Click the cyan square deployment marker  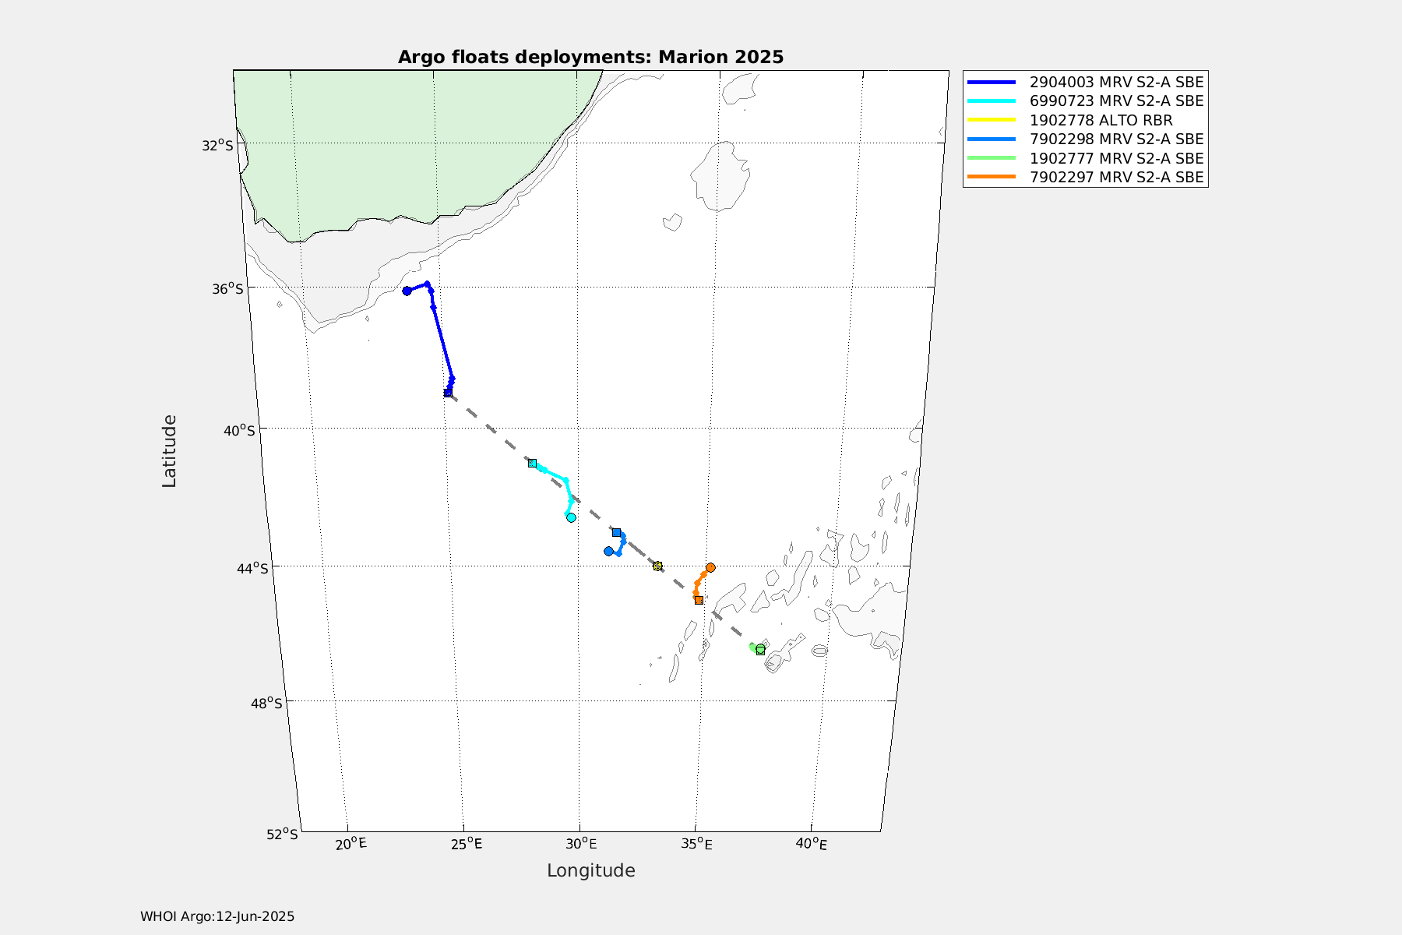point(532,463)
